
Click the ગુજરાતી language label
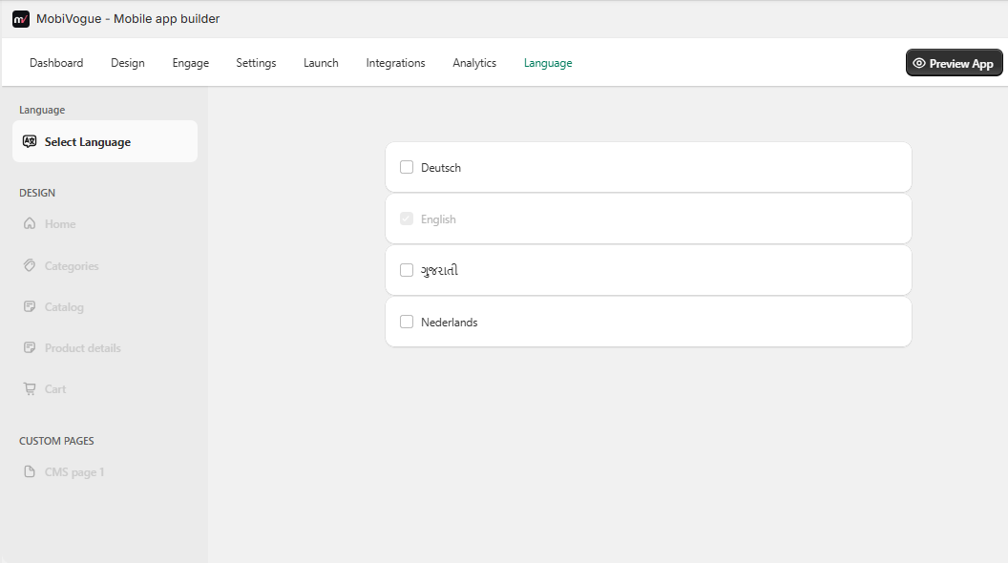tap(440, 271)
